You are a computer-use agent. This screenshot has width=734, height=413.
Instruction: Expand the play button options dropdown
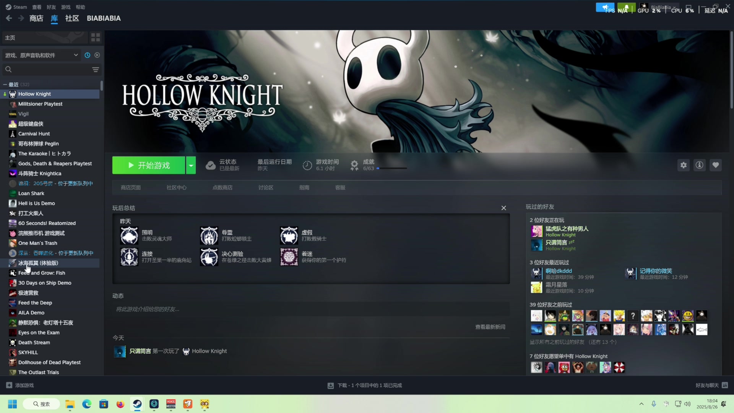pos(191,165)
